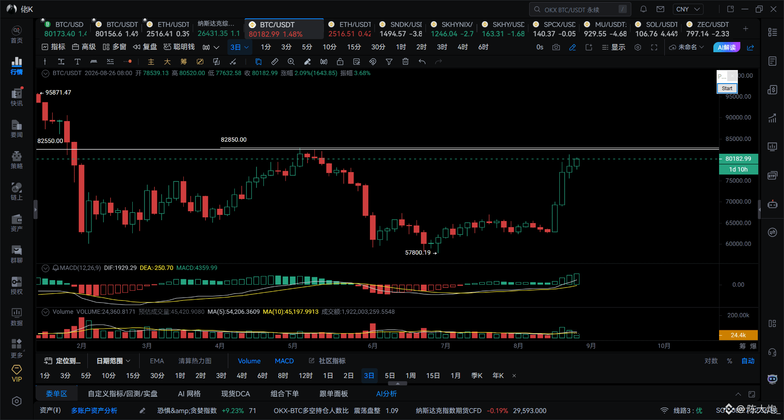
Task: Click the lock drawings icon
Action: click(x=340, y=62)
